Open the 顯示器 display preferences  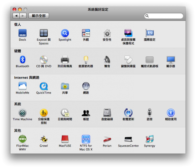(x=171, y=59)
